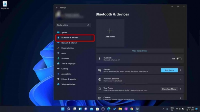The width and height of the screenshot is (200, 112).
Task: Select the Recycle Bin desktop icon
Action: [5, 5]
